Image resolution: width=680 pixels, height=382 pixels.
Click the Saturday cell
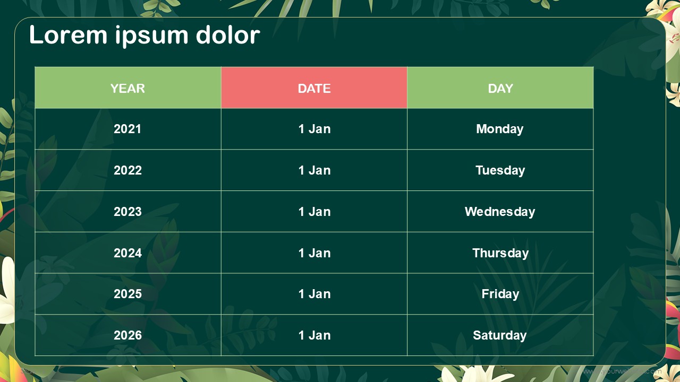[x=500, y=335]
